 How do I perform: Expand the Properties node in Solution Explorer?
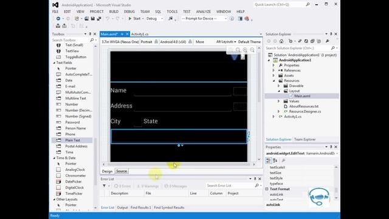(274, 65)
